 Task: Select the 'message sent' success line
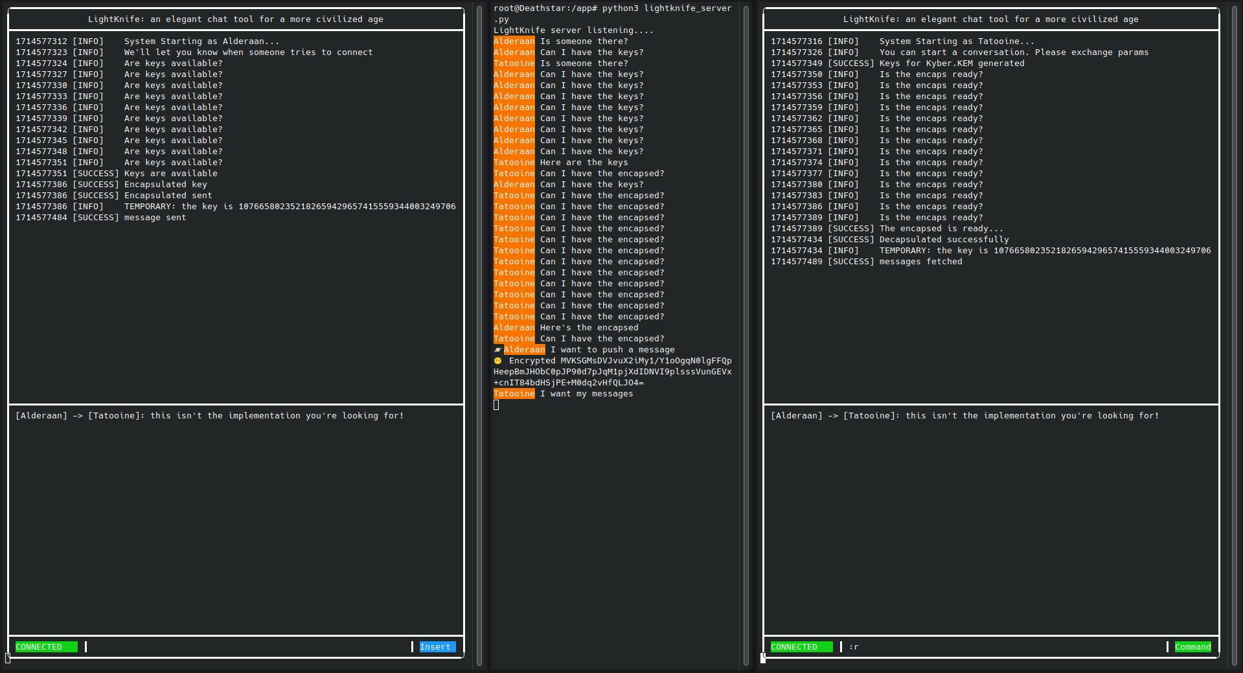101,218
